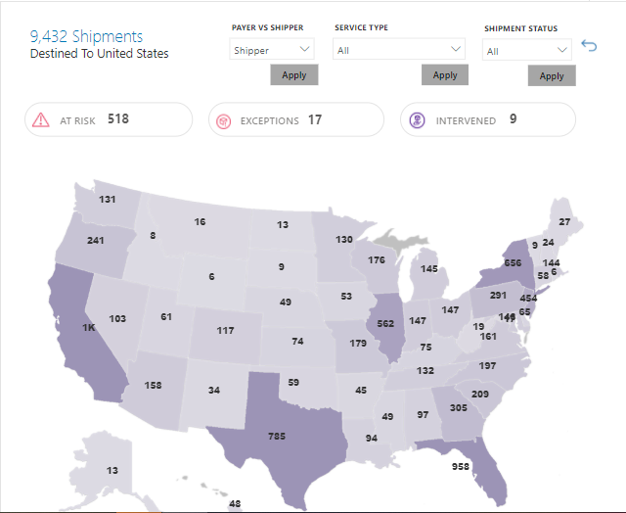
Task: Select Missouri labeled 179
Action: point(358,346)
